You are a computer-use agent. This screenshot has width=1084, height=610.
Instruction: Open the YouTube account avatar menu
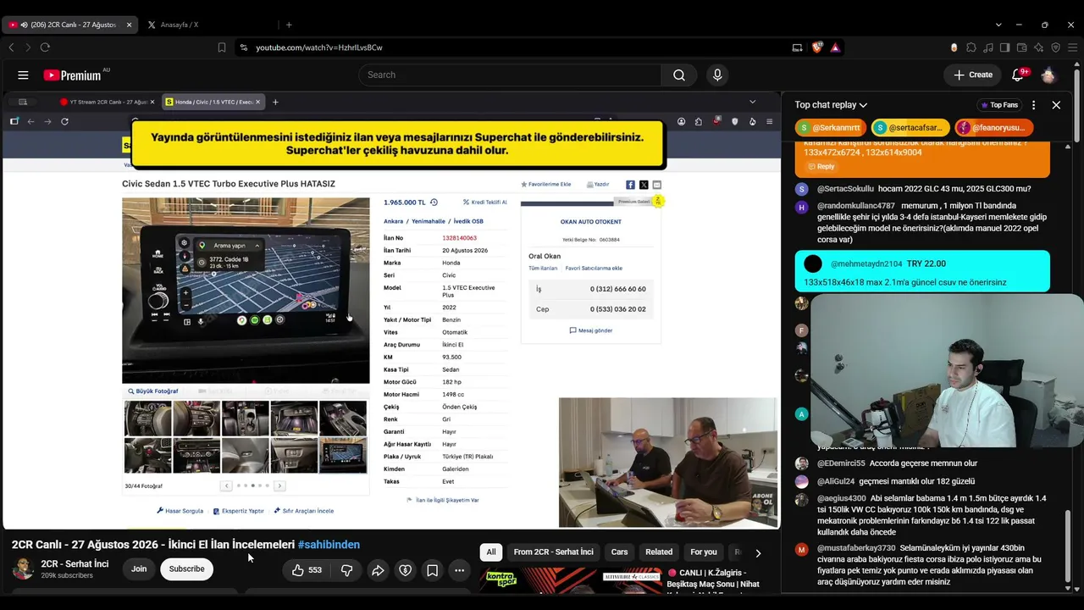1048,75
